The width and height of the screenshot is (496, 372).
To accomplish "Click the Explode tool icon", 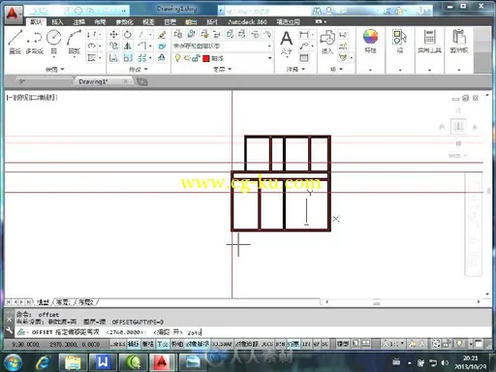I will [162, 46].
